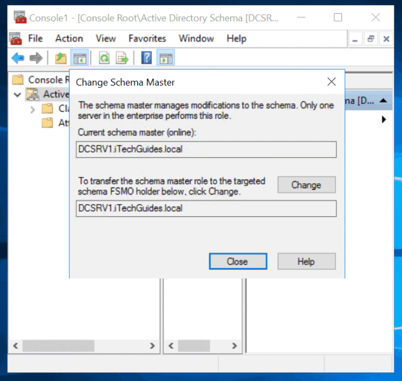This screenshot has height=381, width=402.
Task: Collapse Actions pane section with up arrow
Action: [384, 101]
